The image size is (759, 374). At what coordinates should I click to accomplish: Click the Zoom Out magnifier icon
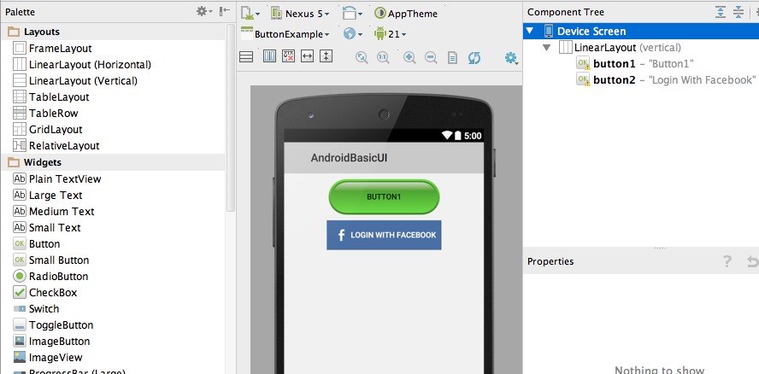click(x=431, y=57)
